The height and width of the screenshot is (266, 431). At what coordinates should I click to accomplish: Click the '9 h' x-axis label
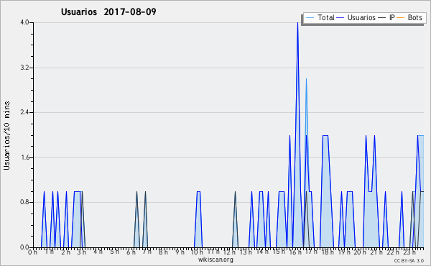tap(180, 252)
